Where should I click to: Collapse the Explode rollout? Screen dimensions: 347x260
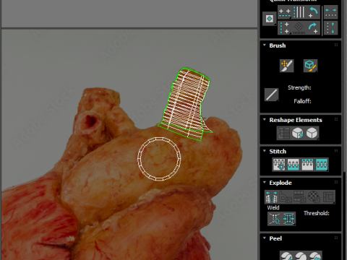[x=265, y=183]
